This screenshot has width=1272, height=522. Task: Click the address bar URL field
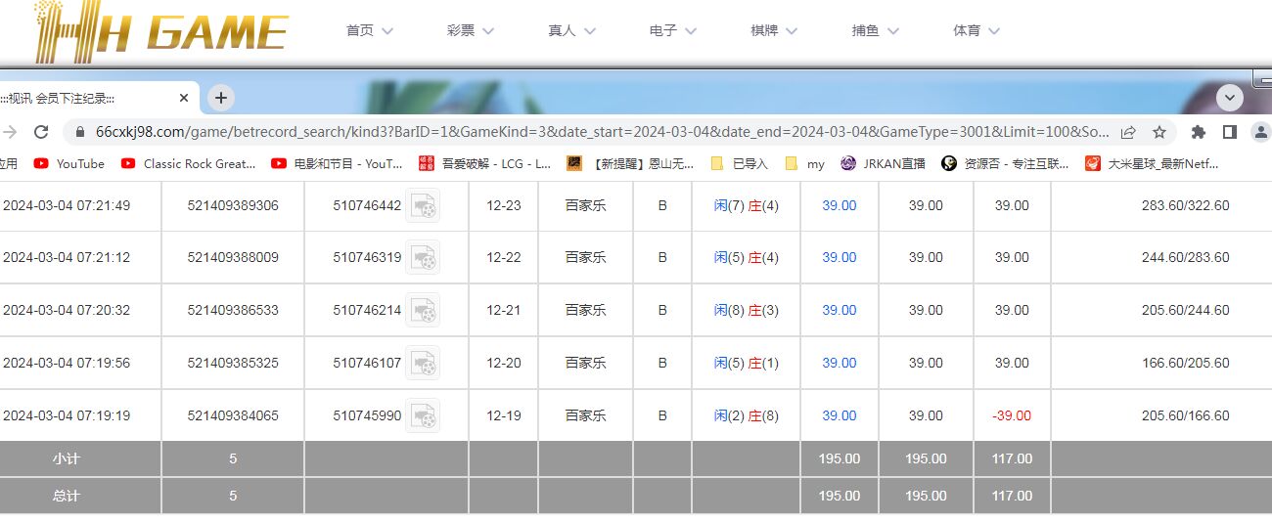(602, 132)
